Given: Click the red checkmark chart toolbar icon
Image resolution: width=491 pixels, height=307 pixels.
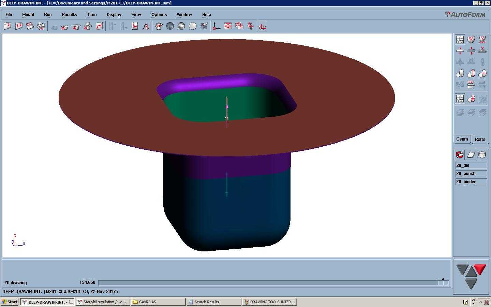Looking at the screenshot, I should [135, 26].
